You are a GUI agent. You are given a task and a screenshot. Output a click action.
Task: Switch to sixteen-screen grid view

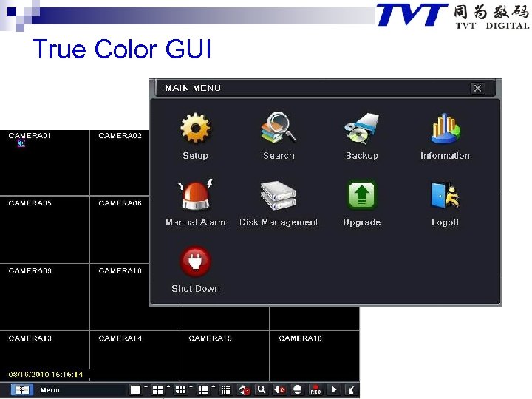coord(225,390)
